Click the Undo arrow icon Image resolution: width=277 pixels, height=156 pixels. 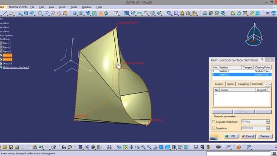click(x=41, y=147)
